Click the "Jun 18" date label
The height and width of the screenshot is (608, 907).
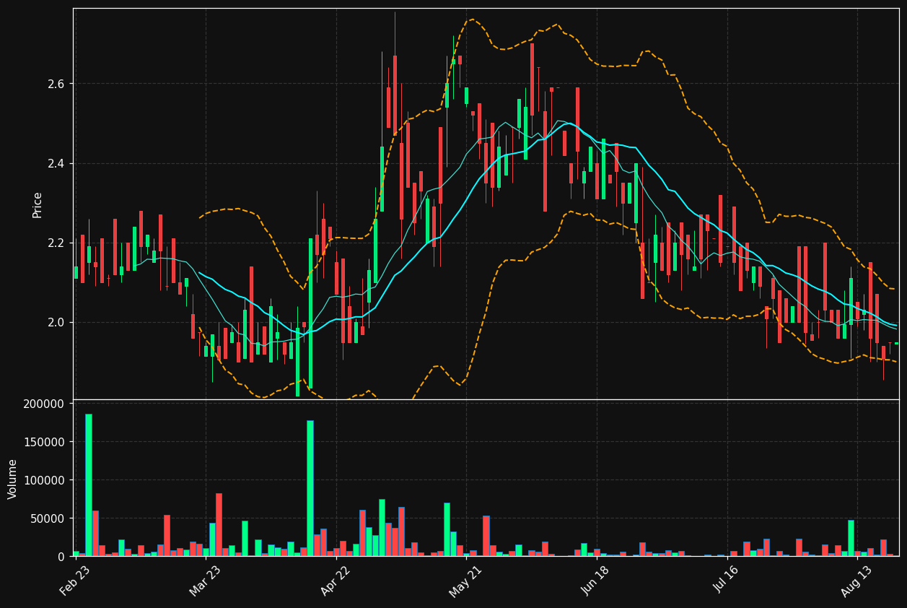(596, 581)
